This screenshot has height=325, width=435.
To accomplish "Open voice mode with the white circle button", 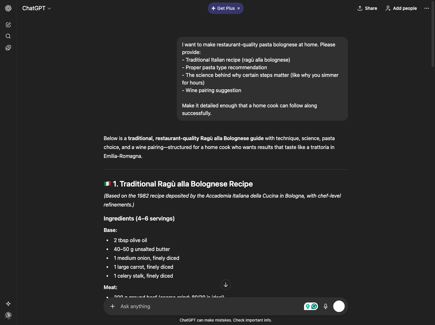I will [x=339, y=306].
